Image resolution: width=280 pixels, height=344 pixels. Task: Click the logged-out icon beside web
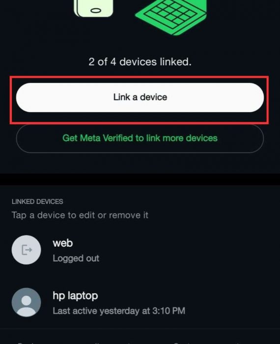pos(26,250)
